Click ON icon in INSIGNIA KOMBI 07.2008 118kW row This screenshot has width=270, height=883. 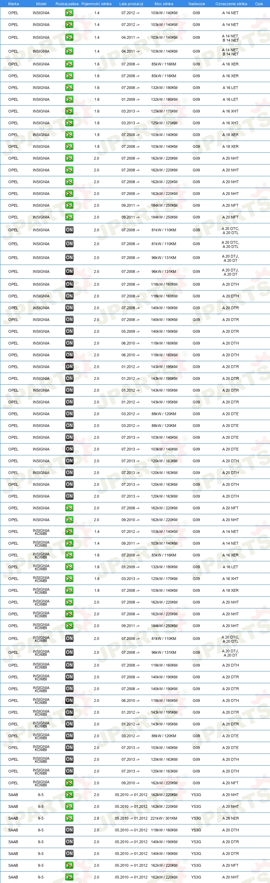coord(69,665)
